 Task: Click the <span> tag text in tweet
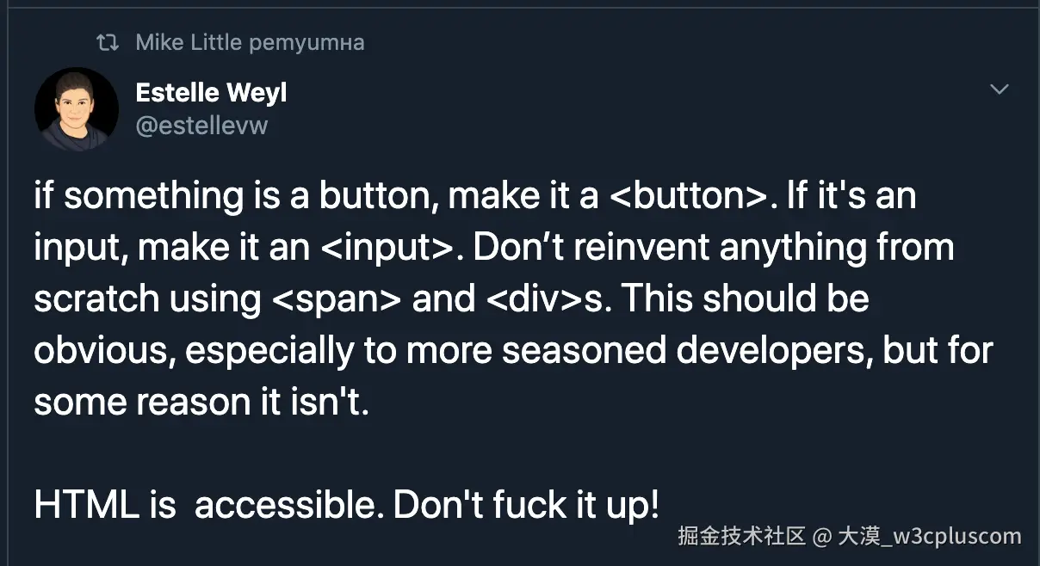point(337,298)
